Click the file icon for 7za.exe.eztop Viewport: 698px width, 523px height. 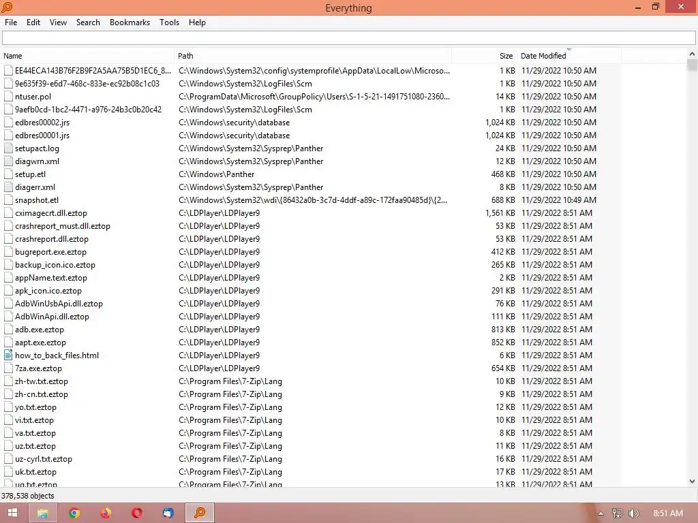tap(8, 368)
